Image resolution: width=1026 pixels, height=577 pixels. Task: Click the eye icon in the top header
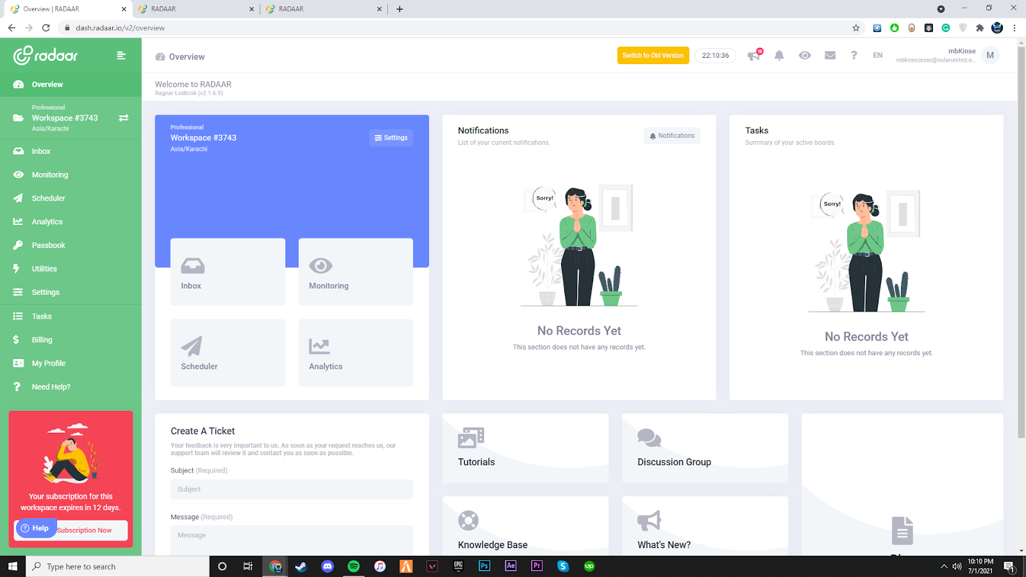point(805,55)
